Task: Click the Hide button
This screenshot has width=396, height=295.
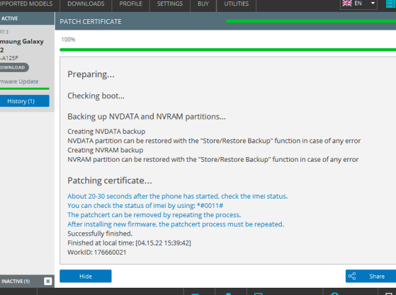Action: (x=85, y=277)
